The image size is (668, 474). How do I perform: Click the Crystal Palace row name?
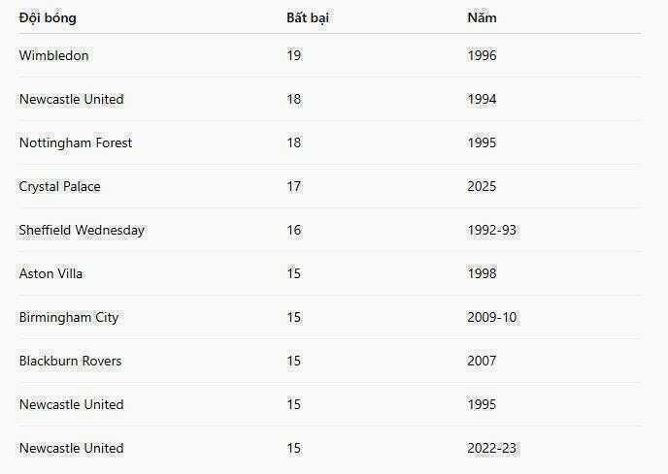[59, 186]
